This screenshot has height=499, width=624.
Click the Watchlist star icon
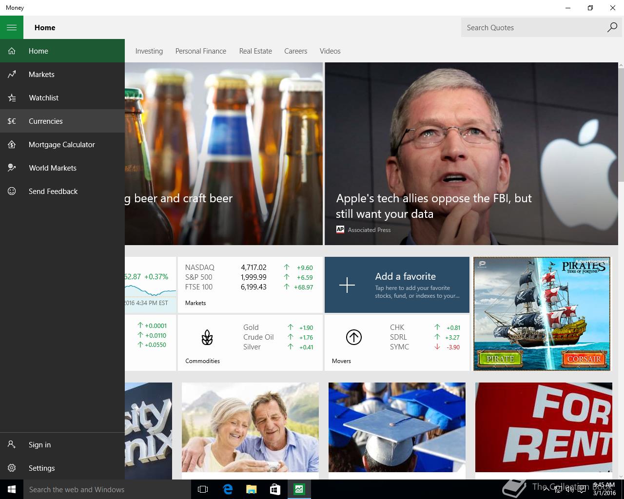click(12, 97)
